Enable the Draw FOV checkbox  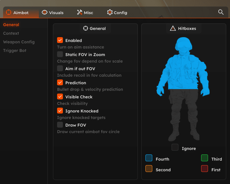(60, 125)
